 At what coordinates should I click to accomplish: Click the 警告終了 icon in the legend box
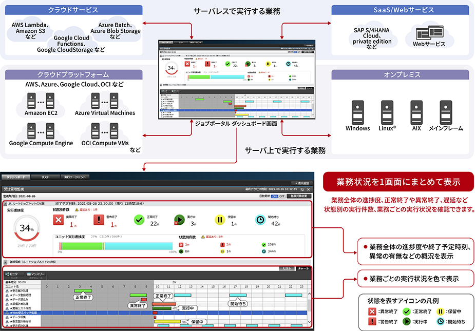coord(372,321)
